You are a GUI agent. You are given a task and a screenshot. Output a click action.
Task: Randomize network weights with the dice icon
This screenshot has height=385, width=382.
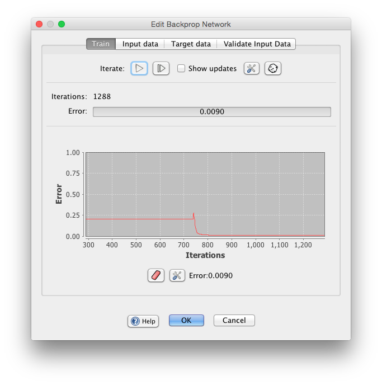coord(273,68)
